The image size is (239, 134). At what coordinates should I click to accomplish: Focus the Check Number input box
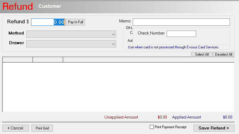coord(181,34)
